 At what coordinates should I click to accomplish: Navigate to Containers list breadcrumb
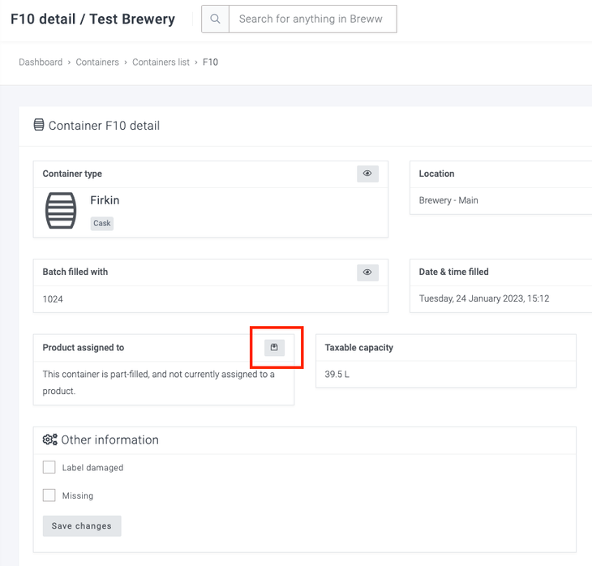point(161,62)
